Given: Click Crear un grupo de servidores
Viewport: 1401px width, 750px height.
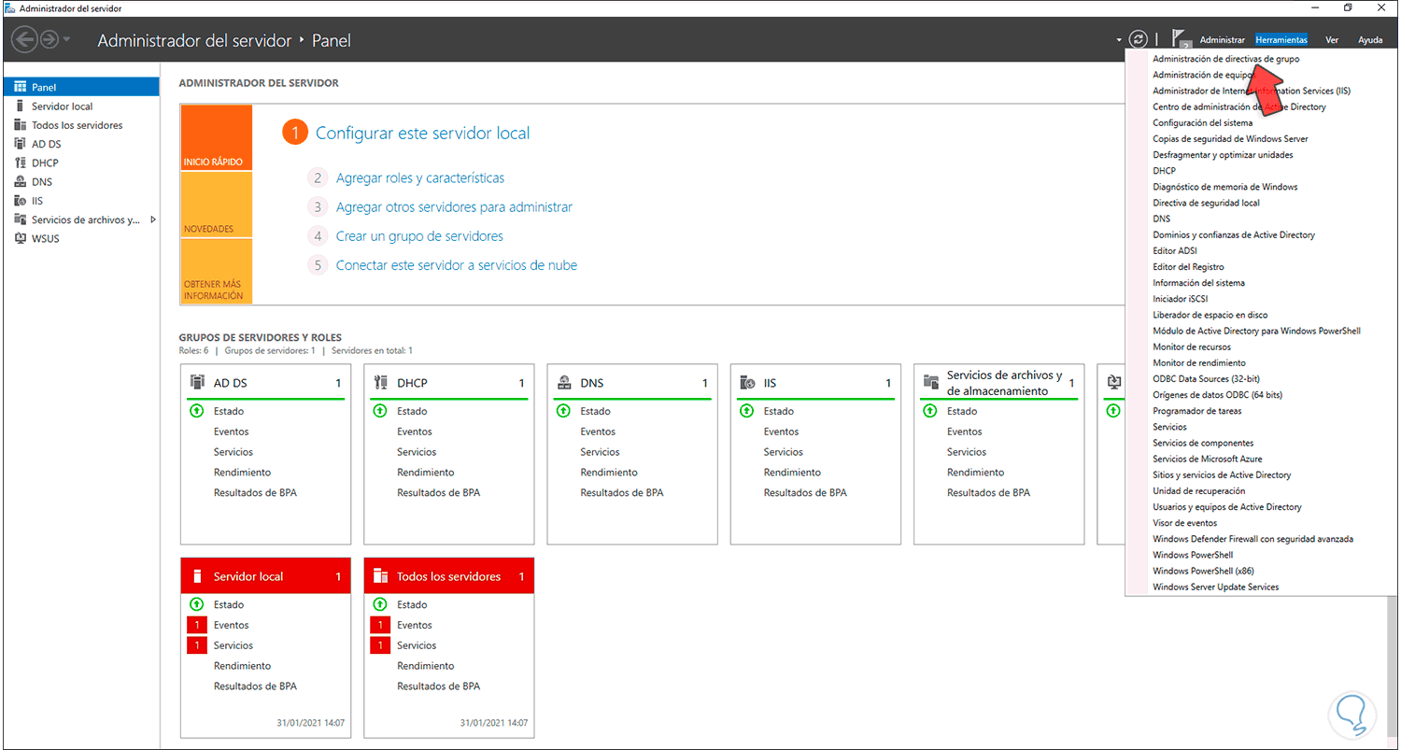Looking at the screenshot, I should [x=419, y=236].
